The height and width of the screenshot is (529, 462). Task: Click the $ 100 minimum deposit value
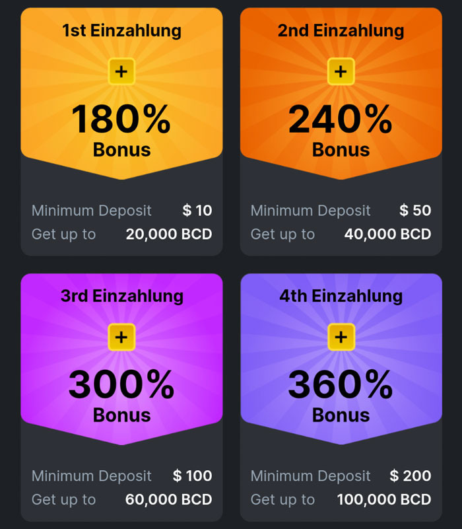pos(193,476)
